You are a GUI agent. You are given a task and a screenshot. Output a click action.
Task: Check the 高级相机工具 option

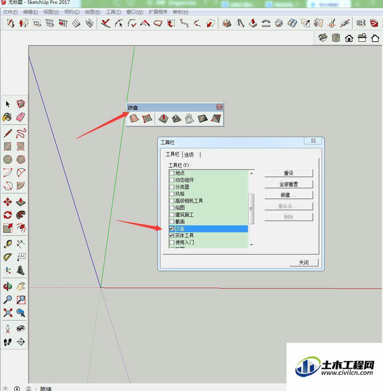172,201
